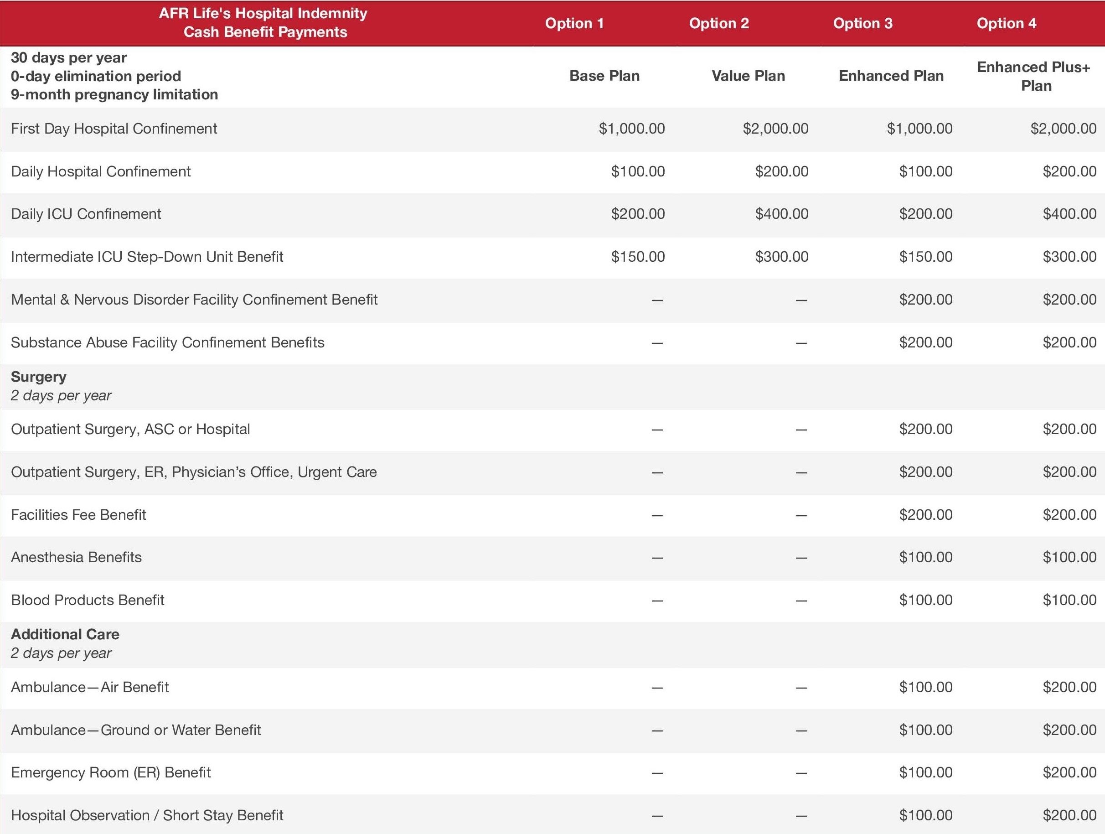Select Mental & Nervous Disorder Facility Confinement label

tap(194, 300)
